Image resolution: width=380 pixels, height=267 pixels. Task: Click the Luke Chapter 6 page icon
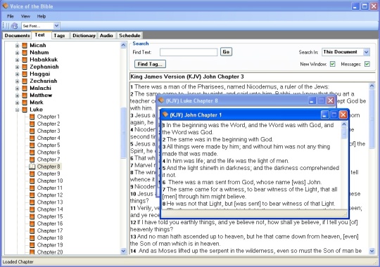click(32, 152)
